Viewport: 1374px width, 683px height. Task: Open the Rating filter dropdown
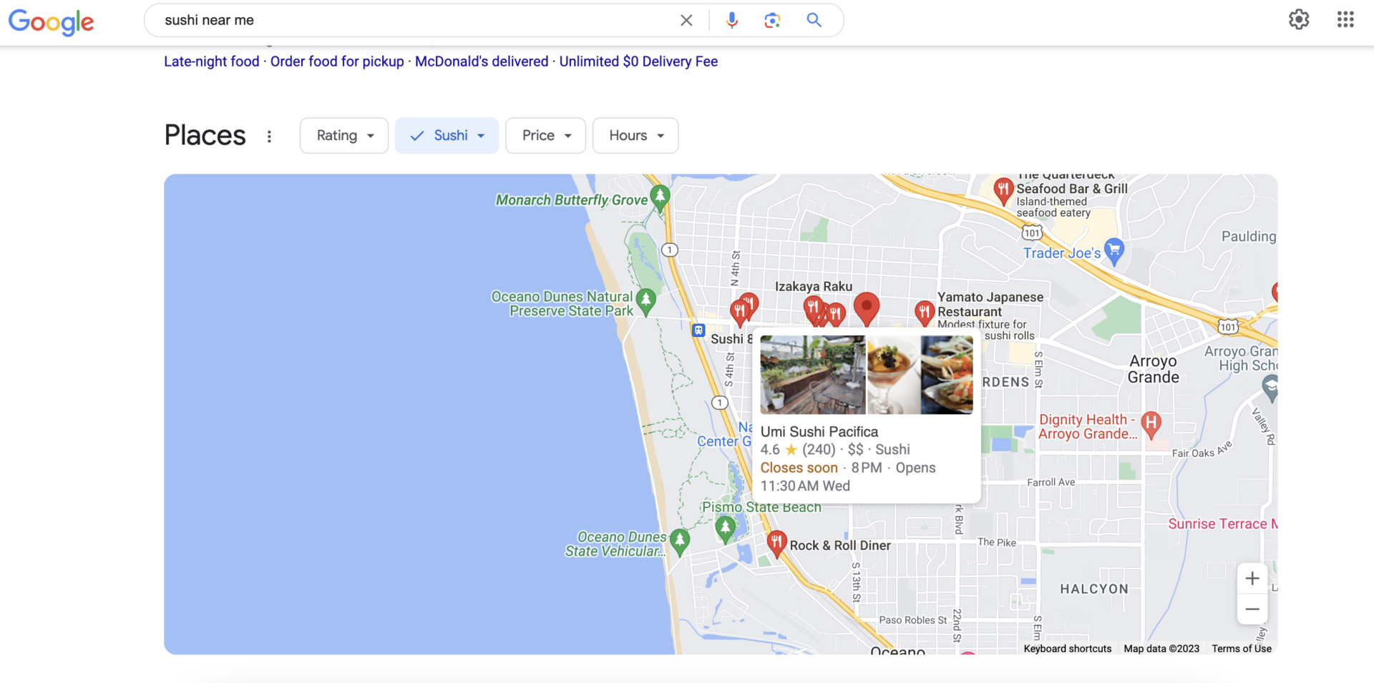point(344,136)
